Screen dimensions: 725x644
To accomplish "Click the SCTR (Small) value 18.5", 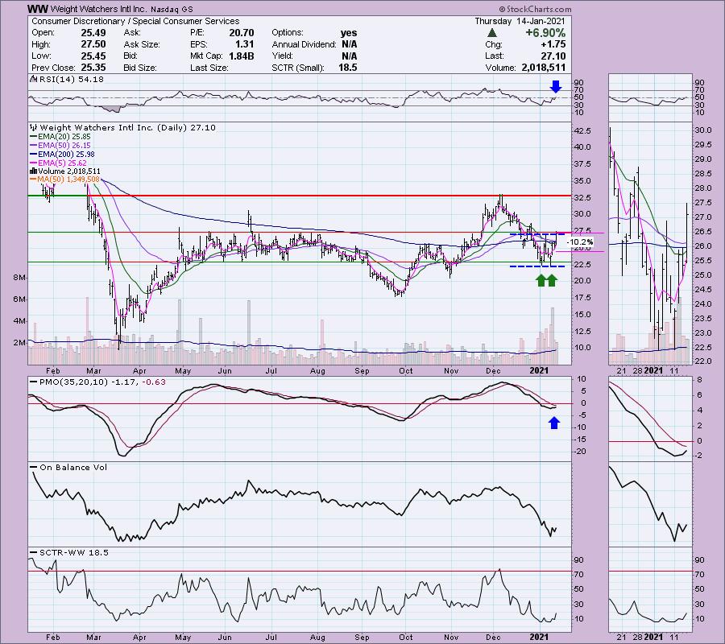I will [x=347, y=68].
